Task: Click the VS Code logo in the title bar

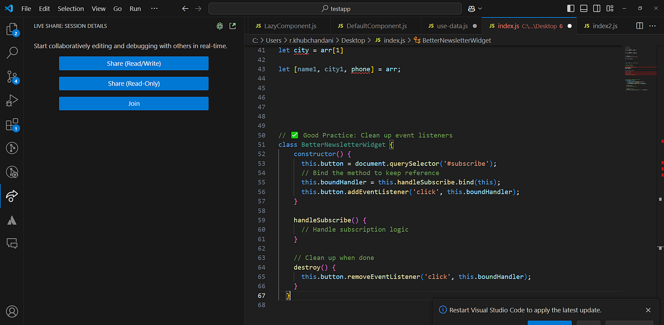Action: click(9, 9)
